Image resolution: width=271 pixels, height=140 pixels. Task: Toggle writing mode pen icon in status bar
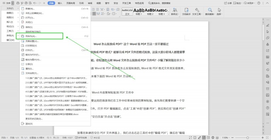[199, 138]
